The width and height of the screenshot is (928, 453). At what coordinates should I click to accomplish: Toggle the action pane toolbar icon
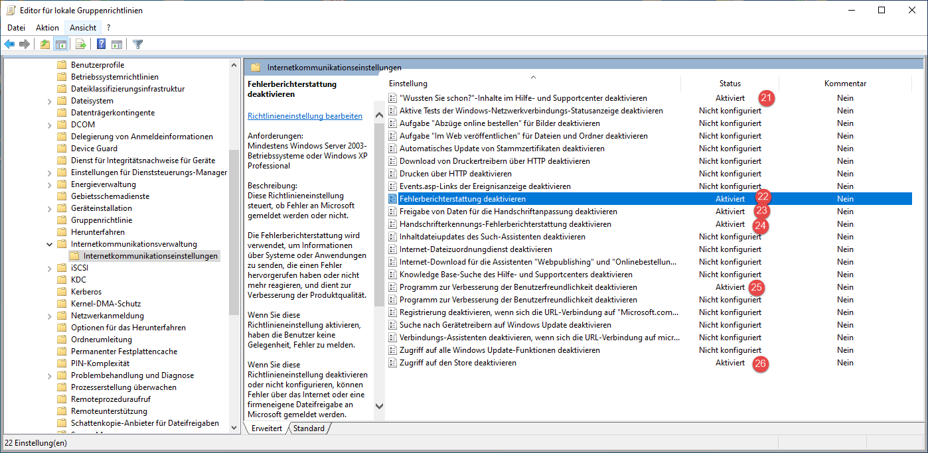tap(117, 44)
